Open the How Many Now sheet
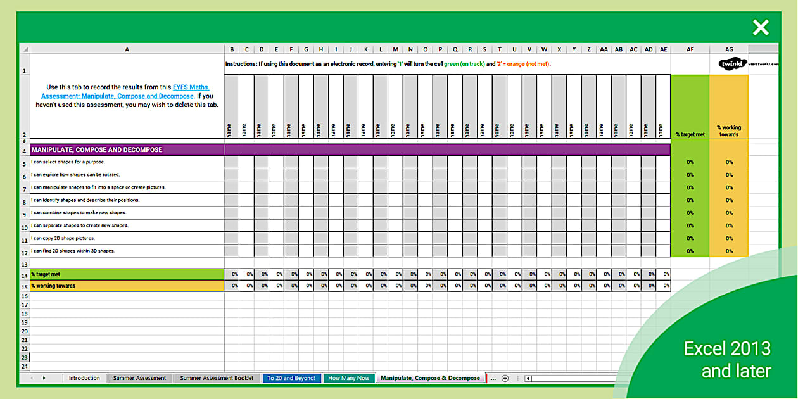Screen dimensions: 798x399 (348, 377)
